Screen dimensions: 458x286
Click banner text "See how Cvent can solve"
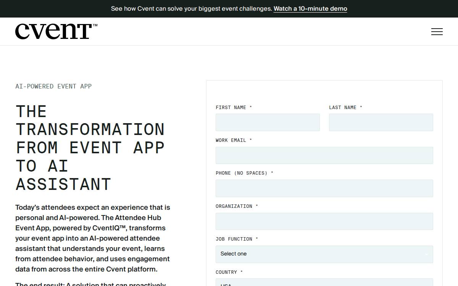point(192,8)
